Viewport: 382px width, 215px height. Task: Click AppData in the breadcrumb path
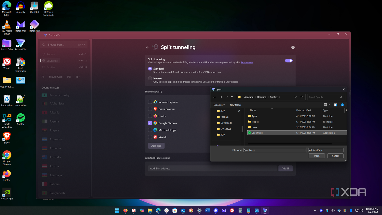(249, 97)
